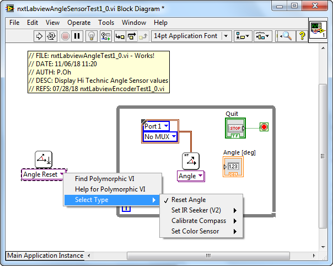This screenshot has width=333, height=266.
Task: Expand Calibrate Compass submenu
Action: pyautogui.click(x=201, y=221)
